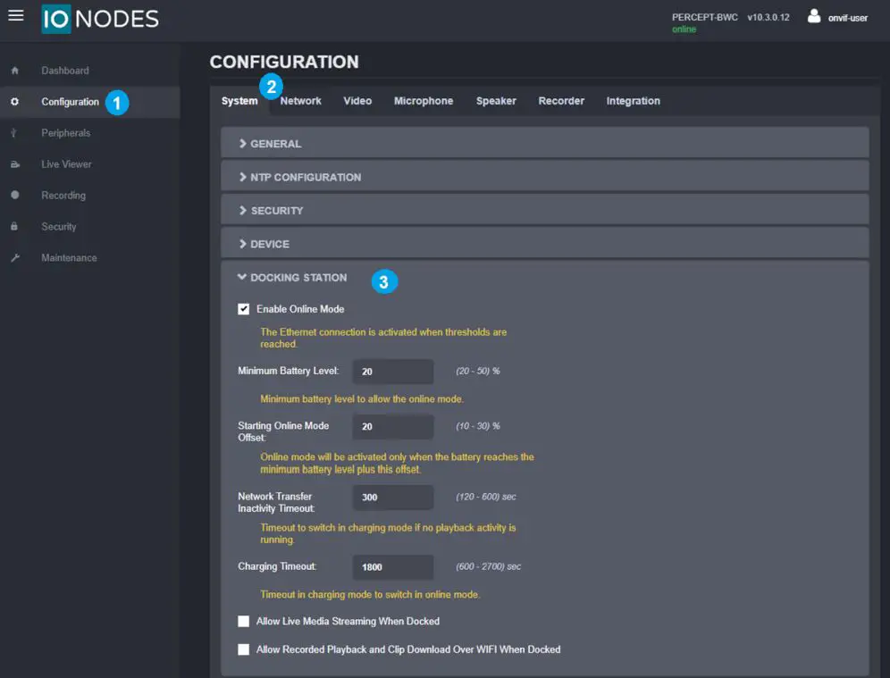Click the onvif-user profile icon

point(813,16)
